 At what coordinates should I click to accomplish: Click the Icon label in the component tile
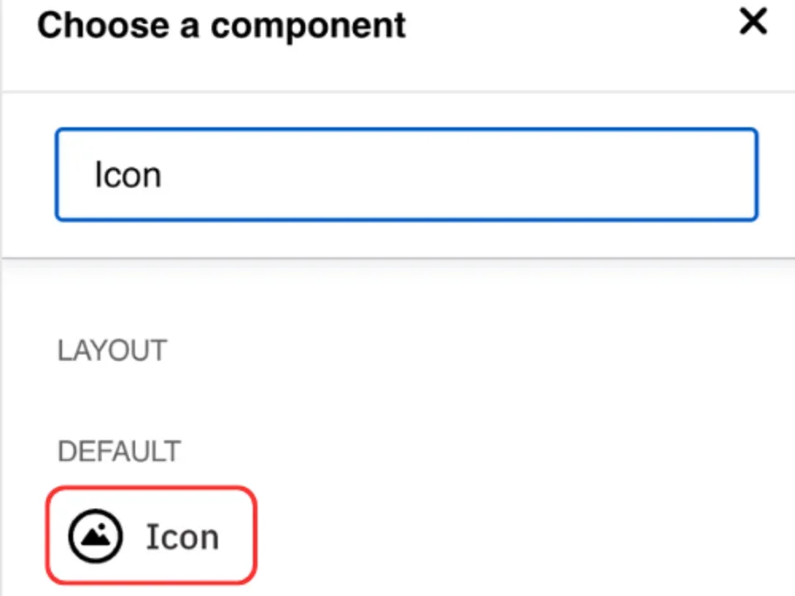[x=181, y=536]
